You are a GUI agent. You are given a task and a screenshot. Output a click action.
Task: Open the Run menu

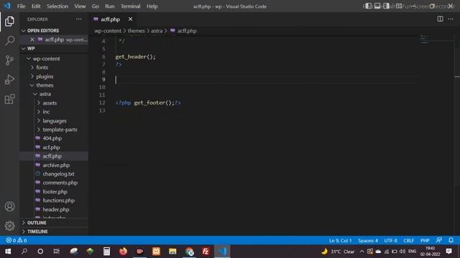click(110, 6)
